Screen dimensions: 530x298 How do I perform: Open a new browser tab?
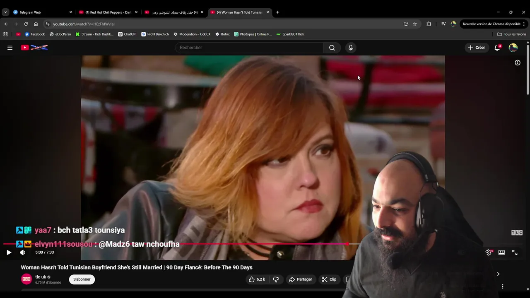[x=277, y=12]
